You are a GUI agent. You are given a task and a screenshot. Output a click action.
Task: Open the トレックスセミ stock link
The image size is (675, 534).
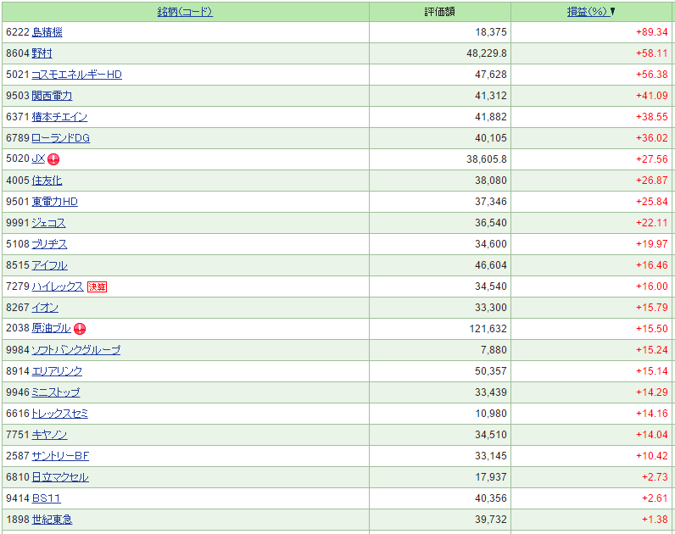(60, 414)
